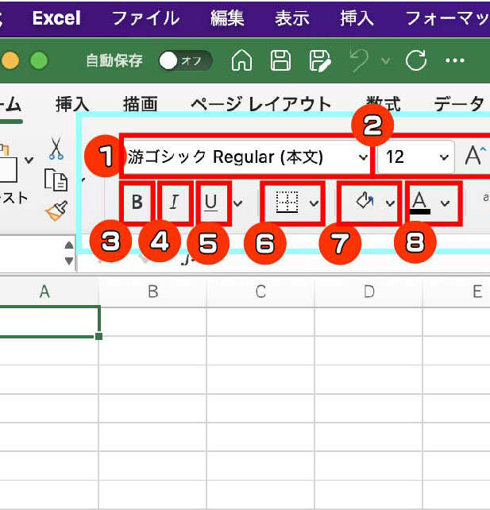The image size is (490, 510).
Task: Click the Redo circular arrow icon
Action: (416, 60)
